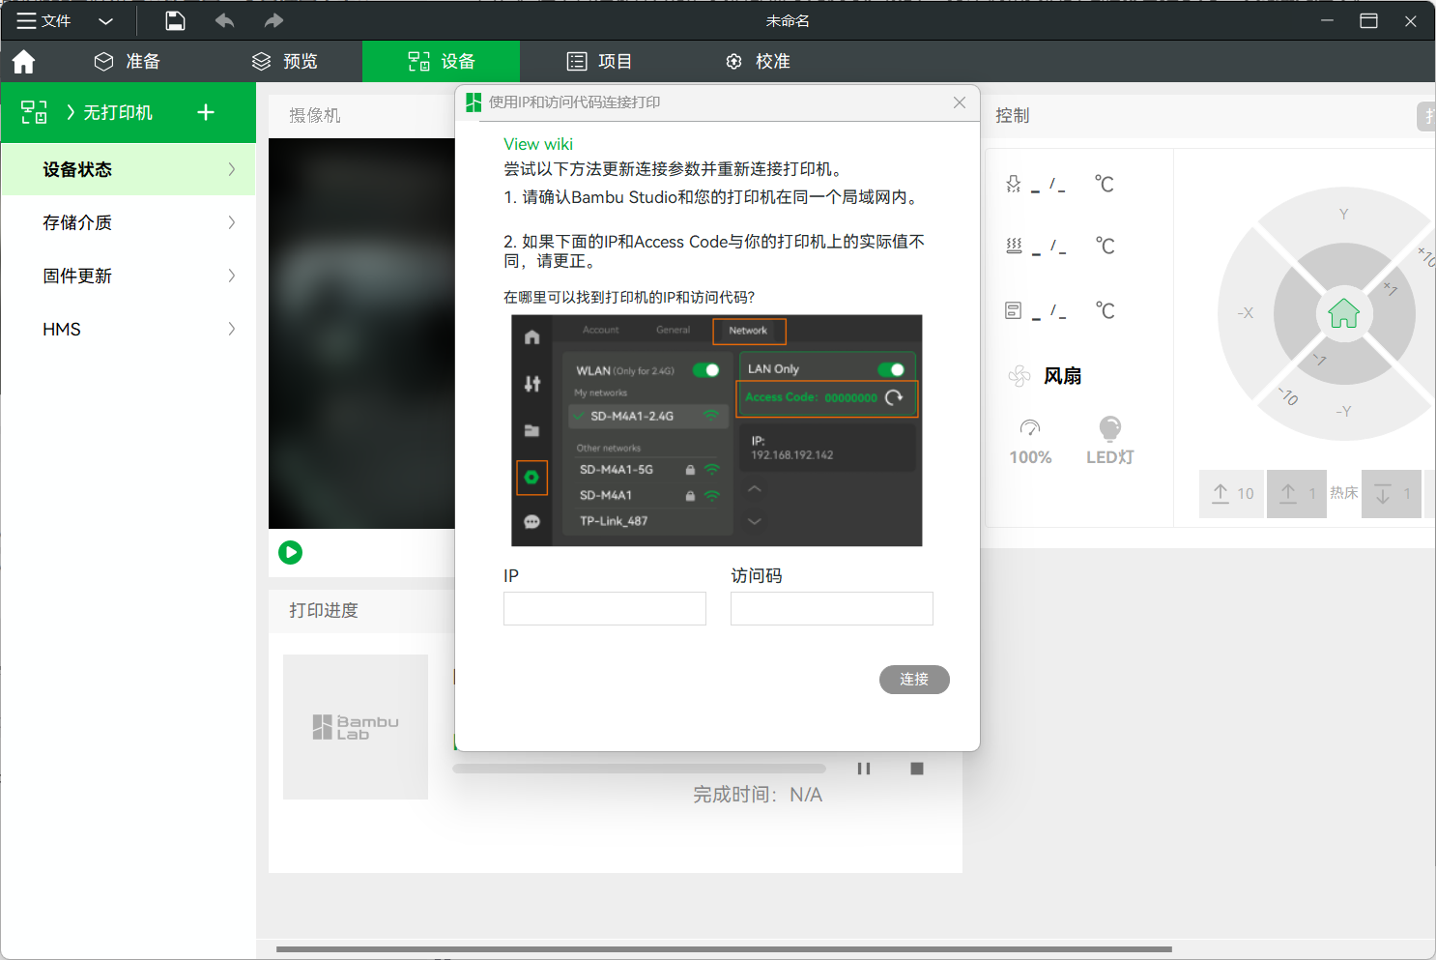
Task: Switch to the 设备 tab
Action: click(x=441, y=62)
